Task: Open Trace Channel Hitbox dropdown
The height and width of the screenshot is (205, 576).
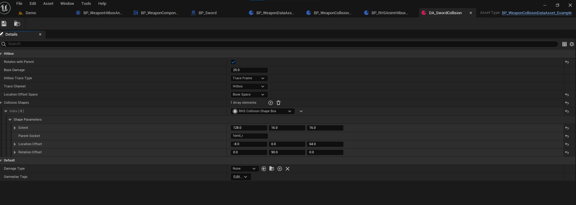Action: coord(249,86)
